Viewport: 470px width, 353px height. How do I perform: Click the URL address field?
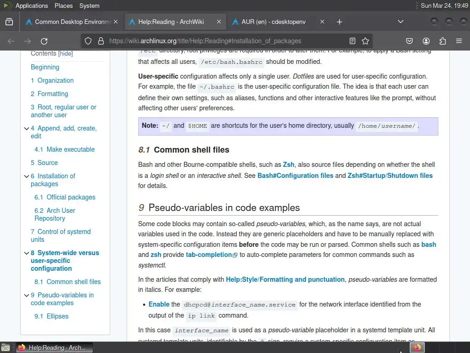coord(226,41)
